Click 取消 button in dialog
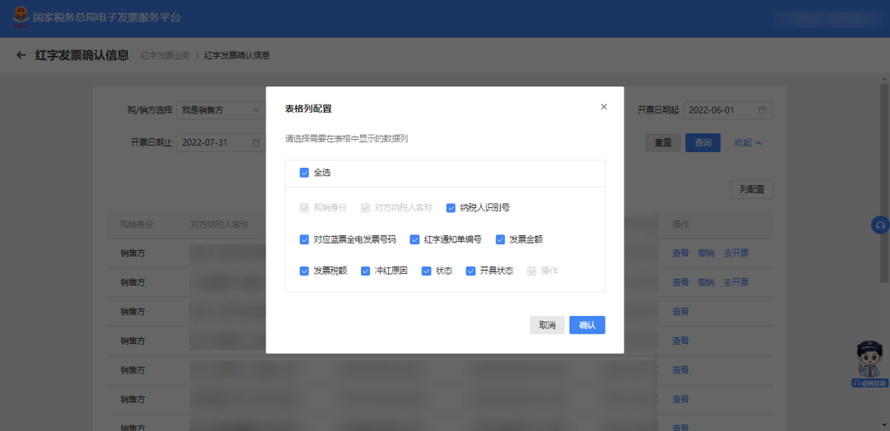 coord(547,325)
